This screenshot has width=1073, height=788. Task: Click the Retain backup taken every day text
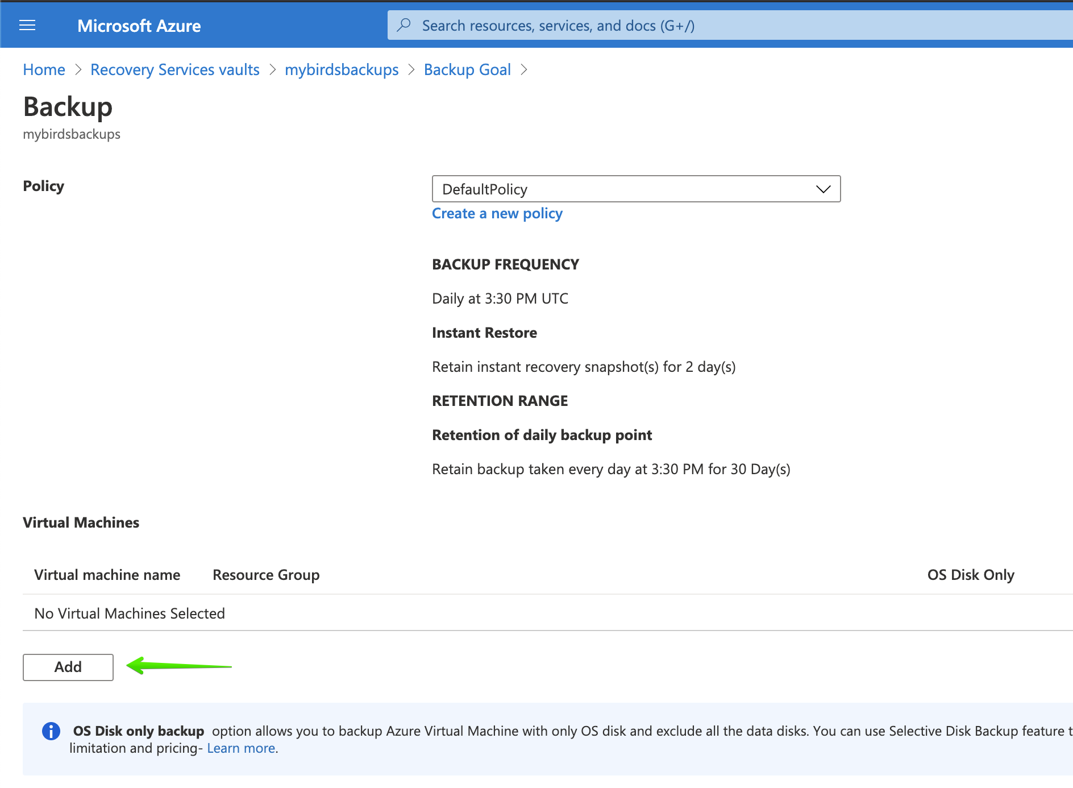click(x=611, y=469)
